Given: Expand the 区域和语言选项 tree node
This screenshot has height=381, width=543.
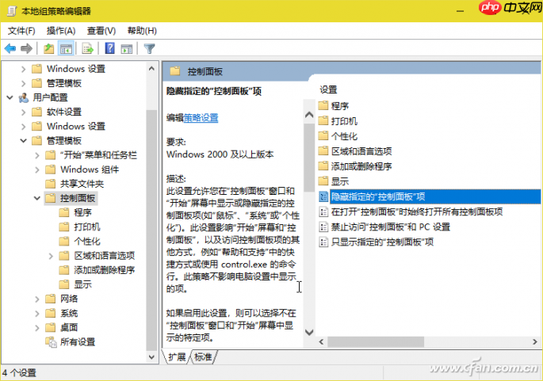Looking at the screenshot, I should coord(51,256).
